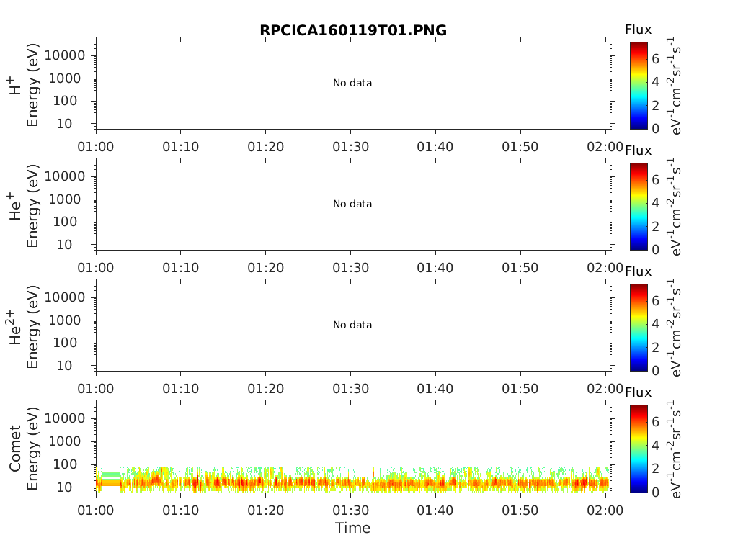Click the Energy (eV) label of Comet panel

click(32, 449)
